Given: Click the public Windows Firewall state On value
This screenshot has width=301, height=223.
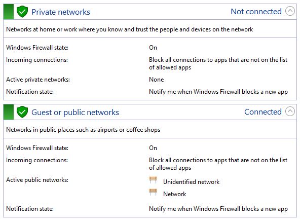Looking at the screenshot, I should point(153,148).
